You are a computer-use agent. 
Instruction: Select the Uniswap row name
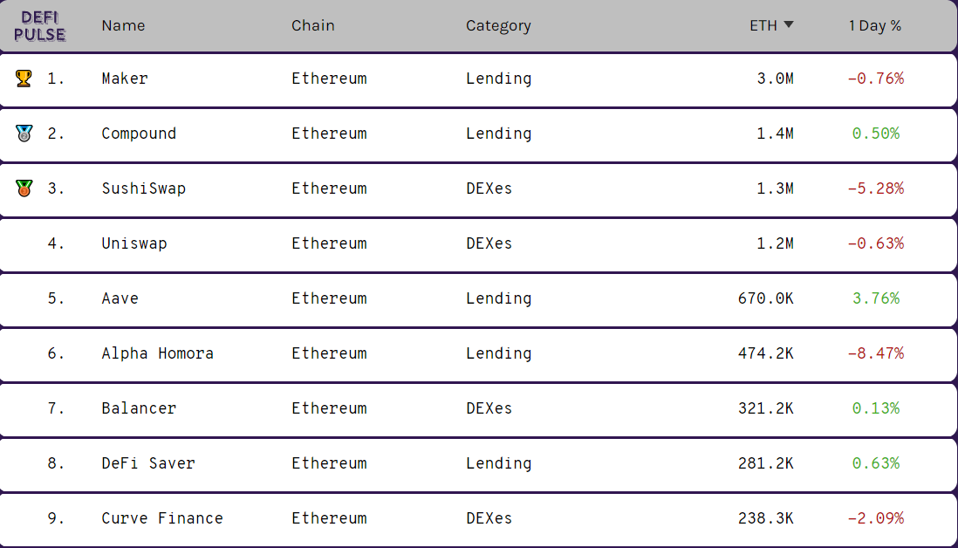[x=134, y=243]
